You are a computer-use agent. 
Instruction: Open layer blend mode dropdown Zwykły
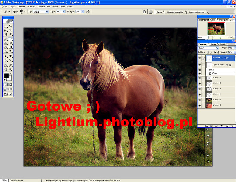[217, 48]
